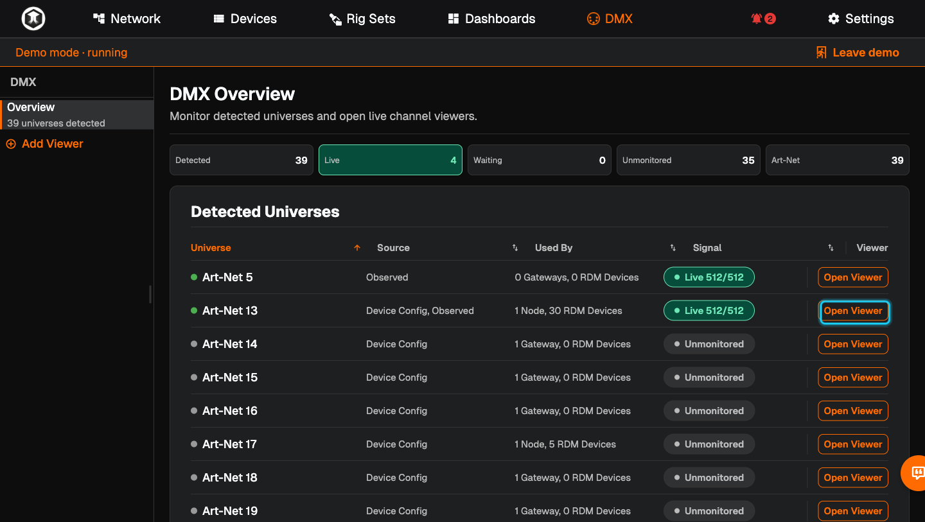Click '1 Node, 30 RDM Devices' text
Image resolution: width=925 pixels, height=522 pixels.
(568, 311)
